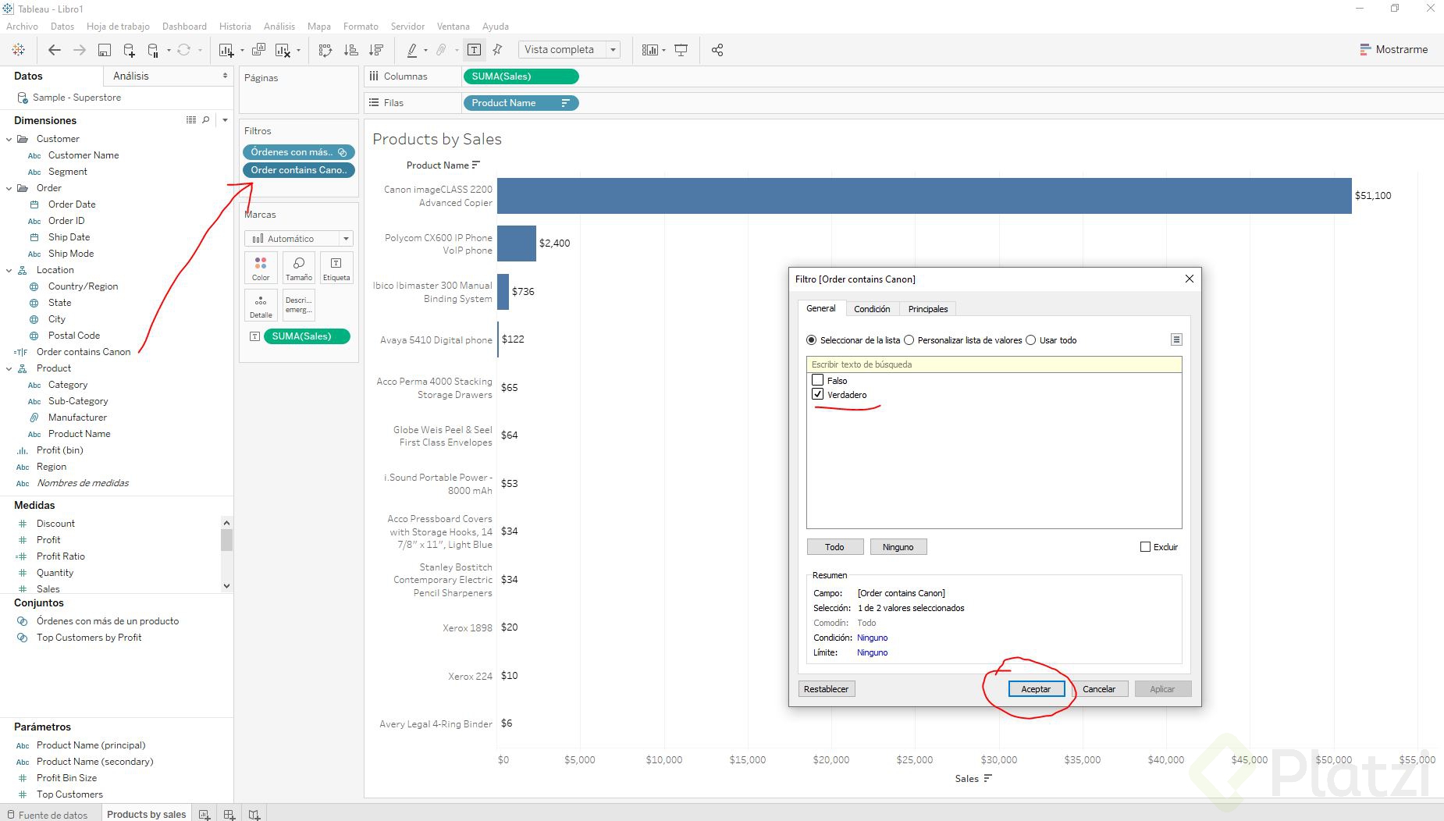Open the Detalle mark card
Image resolution: width=1444 pixels, height=821 pixels.
coord(261,305)
